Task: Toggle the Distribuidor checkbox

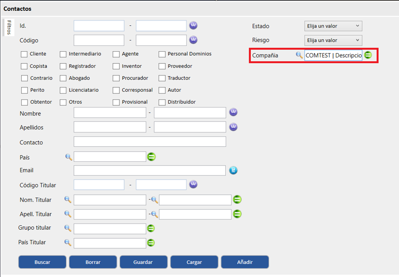Action: tap(162, 102)
